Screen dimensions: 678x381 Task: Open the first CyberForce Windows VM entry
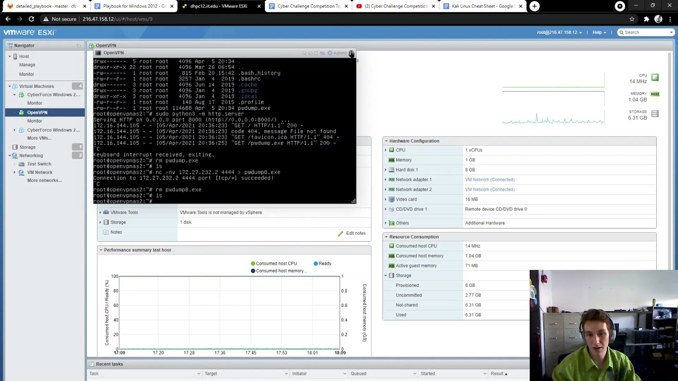coord(53,95)
